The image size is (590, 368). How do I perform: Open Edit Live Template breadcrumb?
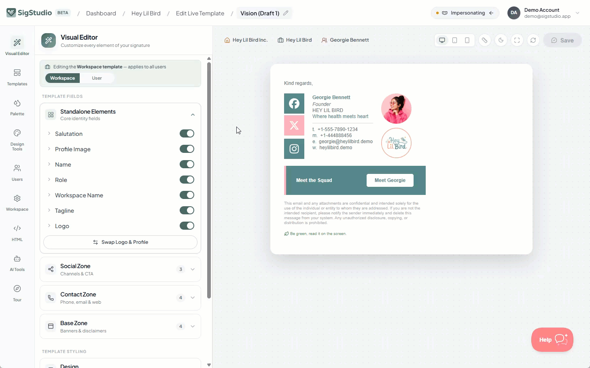click(200, 13)
